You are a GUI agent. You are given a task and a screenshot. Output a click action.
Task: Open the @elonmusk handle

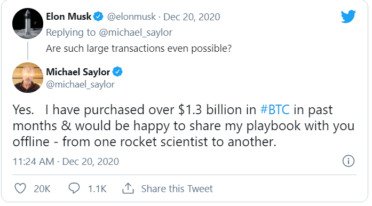[x=131, y=17]
